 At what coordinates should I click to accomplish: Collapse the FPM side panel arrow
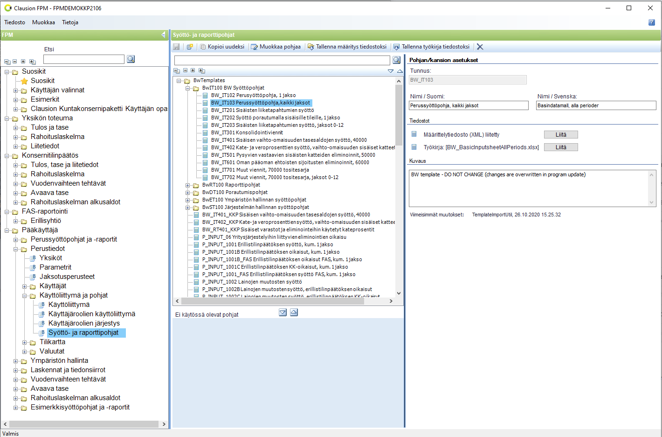pos(163,35)
